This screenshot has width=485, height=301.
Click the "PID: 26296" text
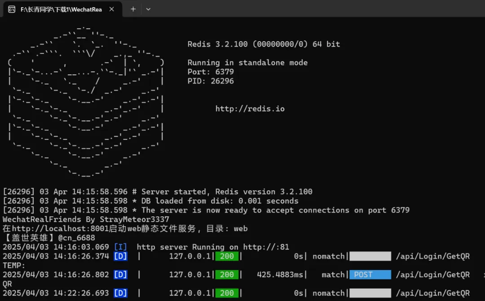pyautogui.click(x=211, y=81)
